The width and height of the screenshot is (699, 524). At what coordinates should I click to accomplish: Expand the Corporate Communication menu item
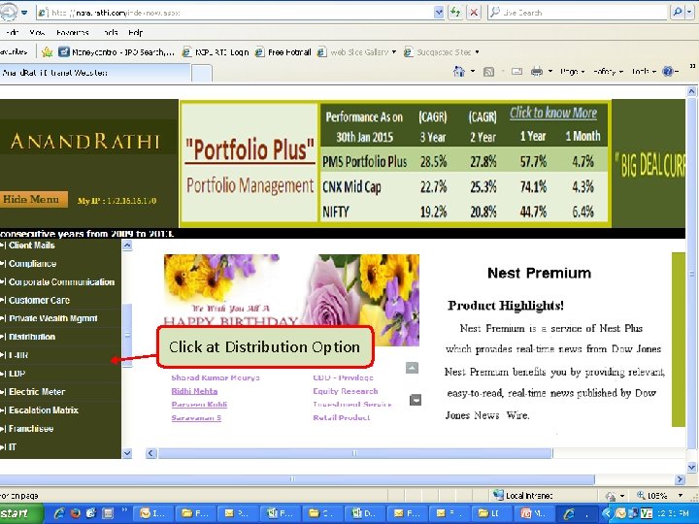click(61, 282)
